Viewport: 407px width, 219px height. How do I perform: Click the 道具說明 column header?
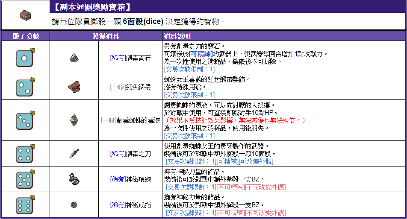[x=177, y=36]
